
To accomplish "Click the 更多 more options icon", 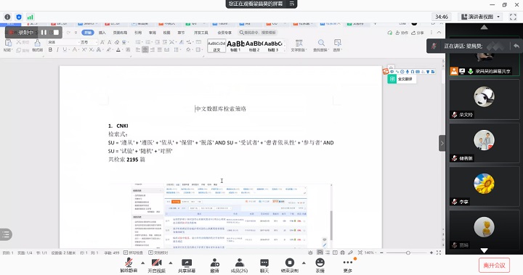I will [348, 266].
